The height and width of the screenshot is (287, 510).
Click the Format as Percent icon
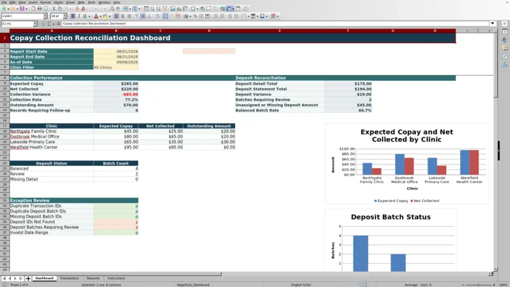[x=195, y=16]
